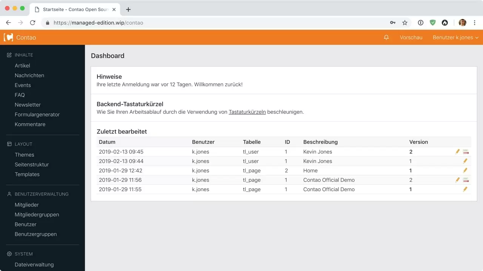Click the Contao logo in the header

click(x=9, y=37)
